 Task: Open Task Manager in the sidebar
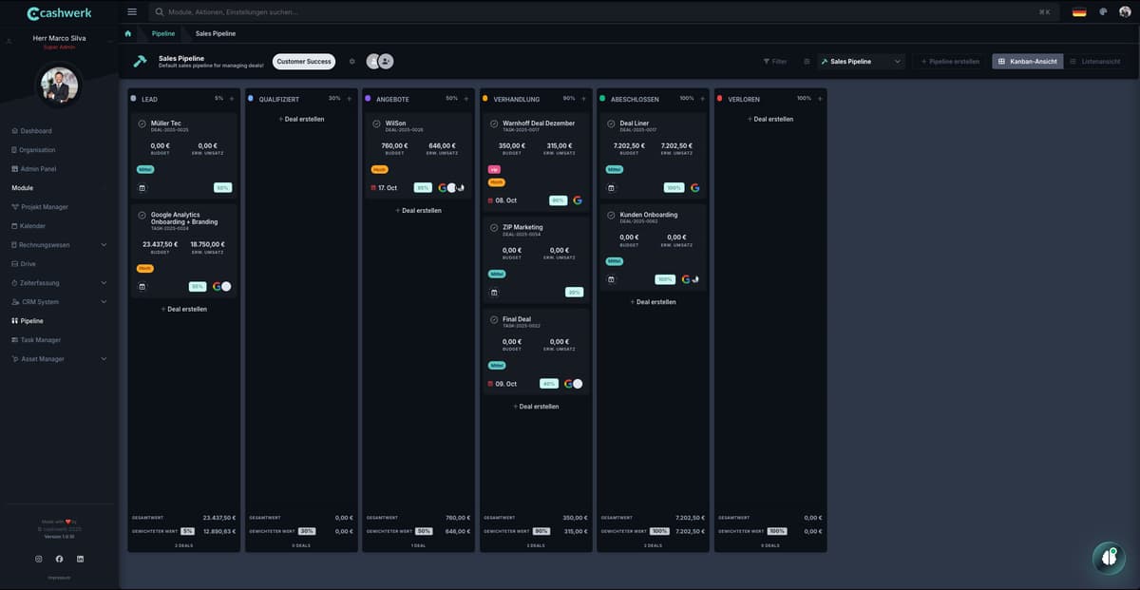(x=40, y=340)
